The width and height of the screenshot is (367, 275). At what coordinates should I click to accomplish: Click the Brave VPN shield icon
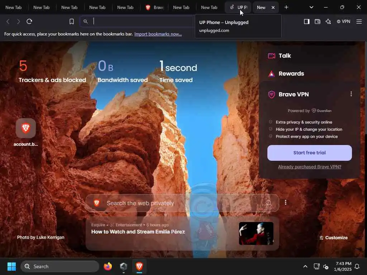(x=272, y=95)
